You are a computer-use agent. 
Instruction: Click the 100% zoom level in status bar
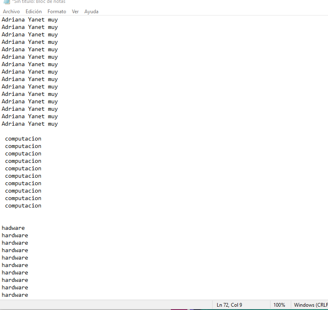[x=279, y=305]
